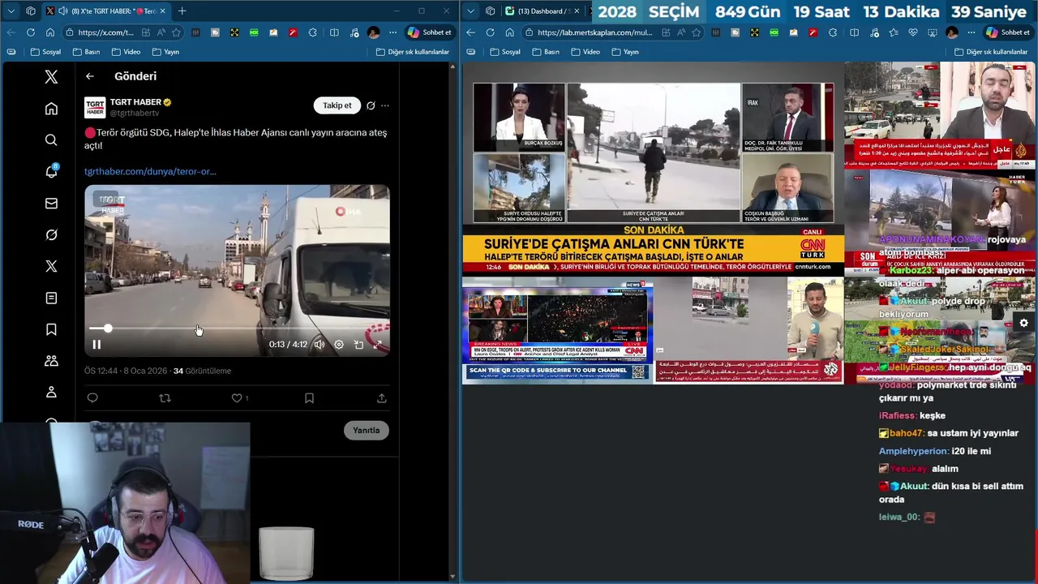Open X Home in the sidebar
Viewport: 1038px width, 584px height.
pyautogui.click(x=51, y=109)
